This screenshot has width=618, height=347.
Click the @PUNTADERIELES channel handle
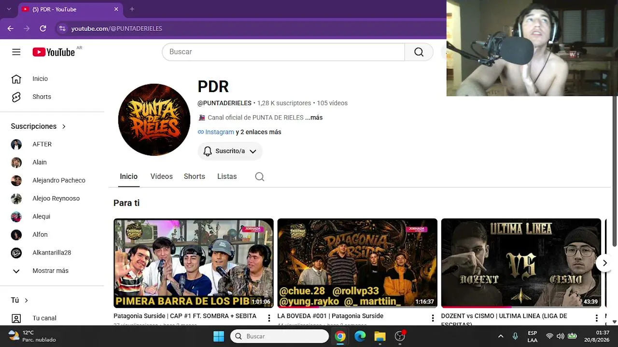225,103
